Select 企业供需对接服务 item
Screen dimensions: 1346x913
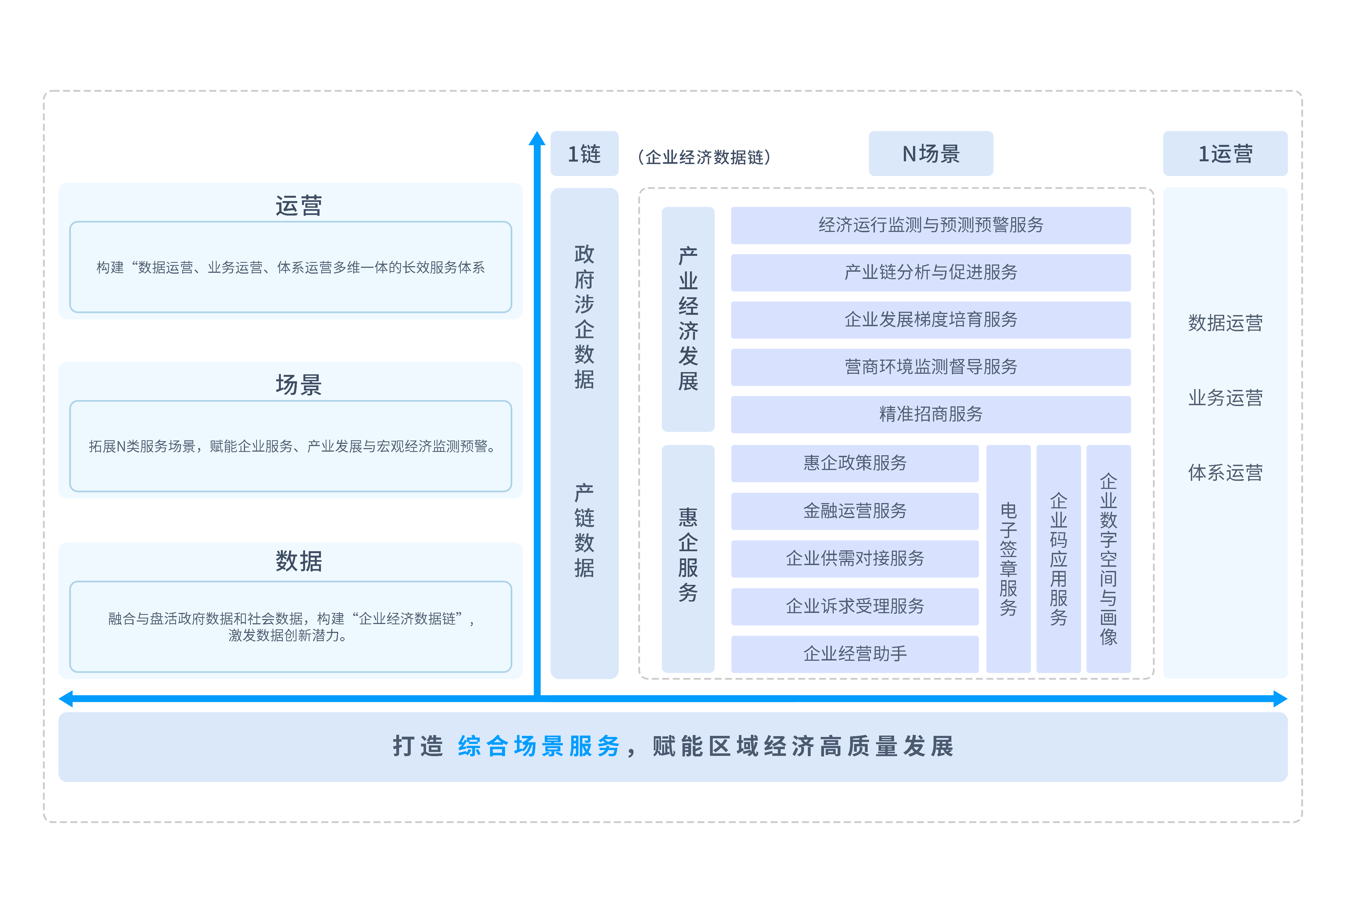855,558
